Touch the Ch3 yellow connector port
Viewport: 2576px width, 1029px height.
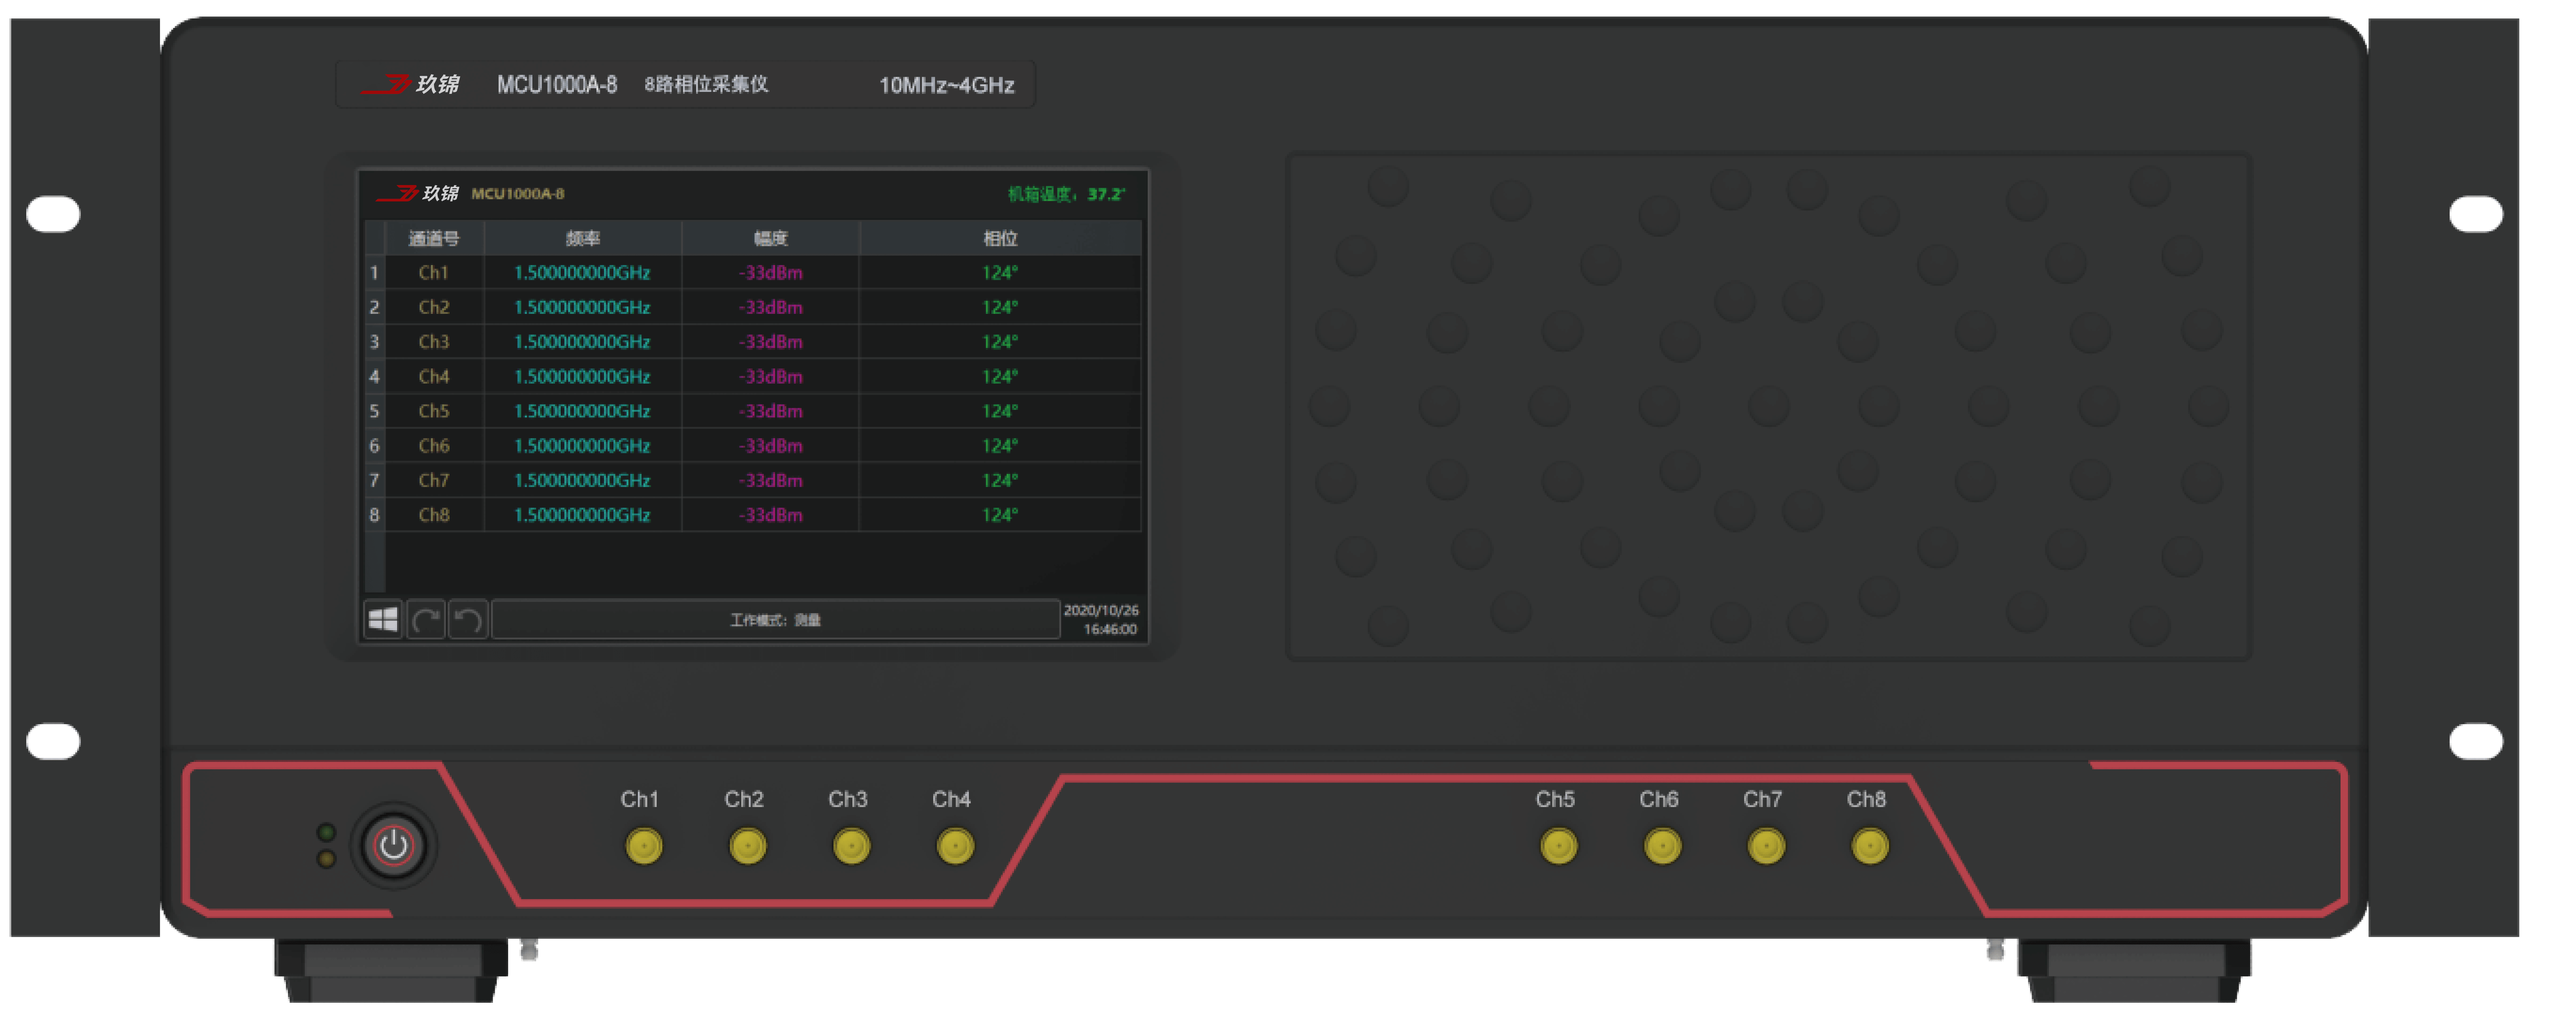[851, 847]
